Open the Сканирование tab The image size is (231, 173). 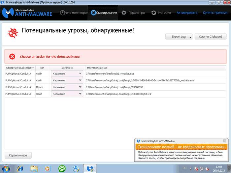point(104,13)
